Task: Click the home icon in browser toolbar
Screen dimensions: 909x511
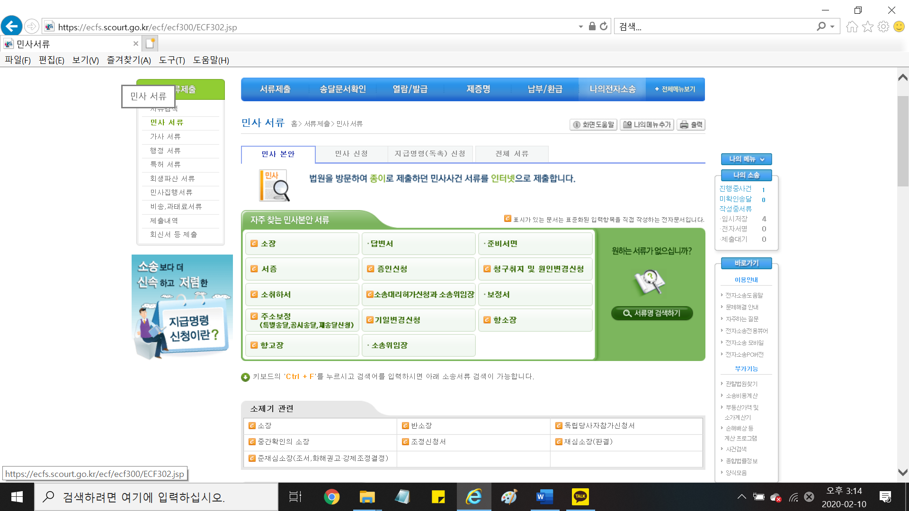Action: (852, 26)
